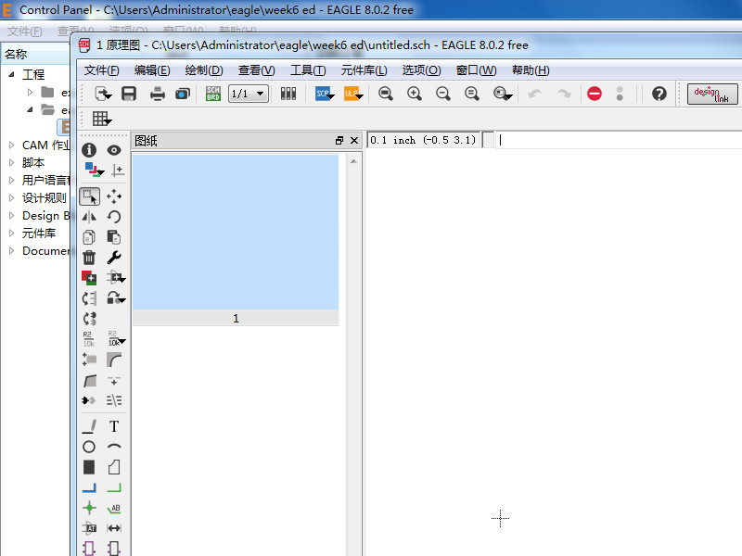742x556 pixels.
Task: Click the Zoom select icon
Action: pyautogui.click(x=502, y=94)
